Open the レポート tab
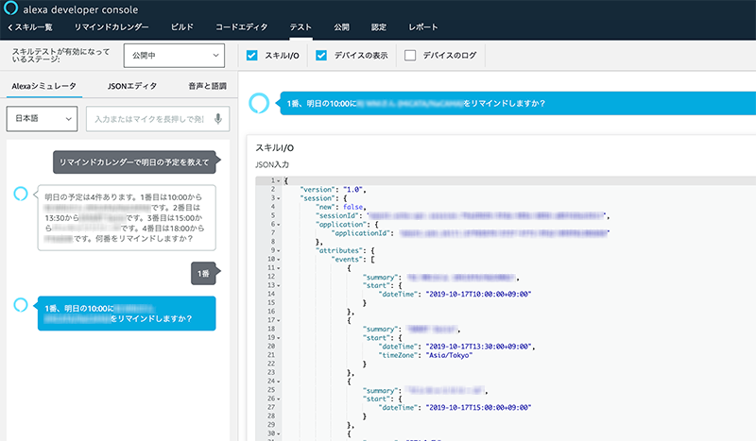This screenshot has width=756, height=441. 422,27
